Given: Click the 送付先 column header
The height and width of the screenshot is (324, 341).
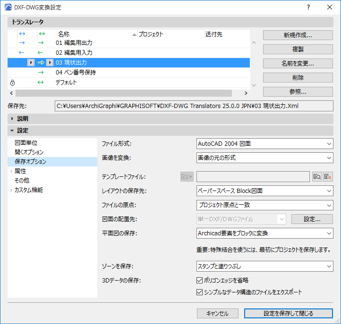Looking at the screenshot, I should pyautogui.click(x=227, y=34).
